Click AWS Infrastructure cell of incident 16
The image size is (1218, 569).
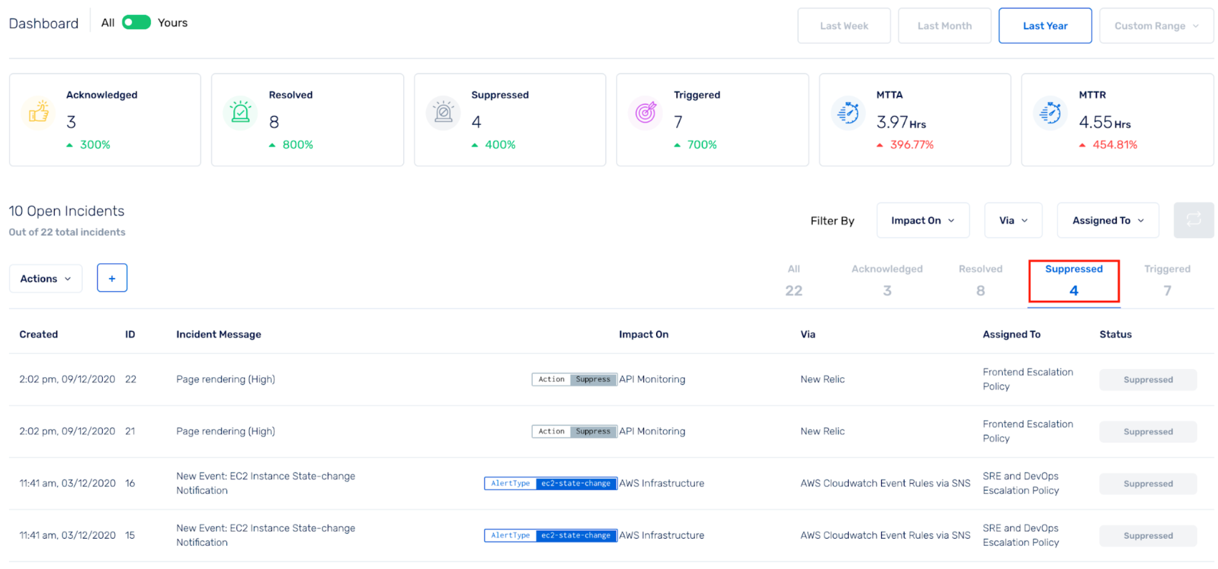click(662, 483)
